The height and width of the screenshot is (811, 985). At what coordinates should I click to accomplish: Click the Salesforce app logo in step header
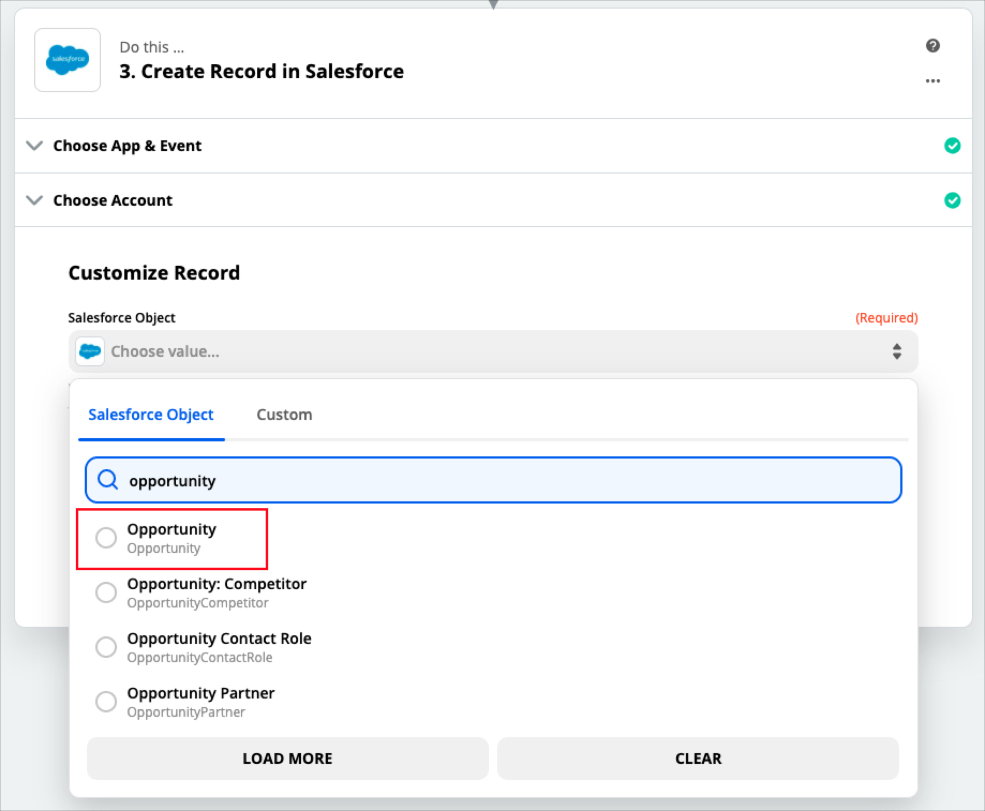point(68,60)
